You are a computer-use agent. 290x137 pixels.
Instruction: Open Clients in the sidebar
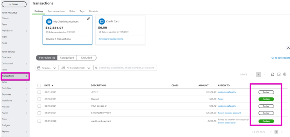(x=5, y=18)
